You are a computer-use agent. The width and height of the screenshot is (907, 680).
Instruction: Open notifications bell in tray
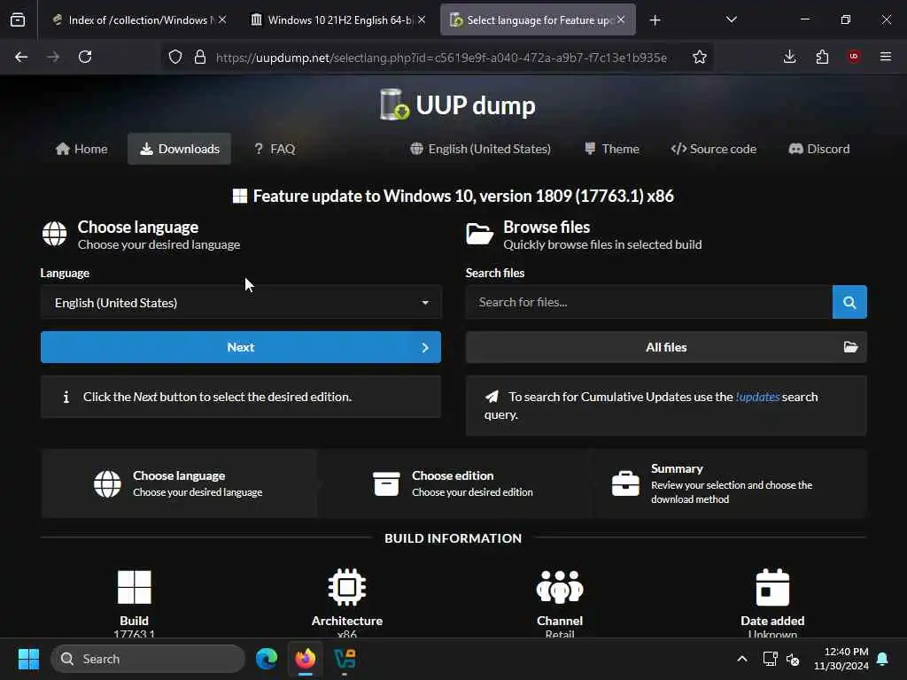(x=883, y=659)
